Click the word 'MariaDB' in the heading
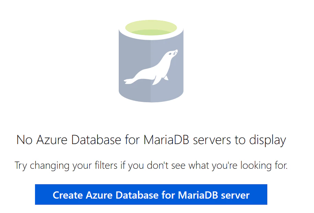This screenshot has height=213, width=314. click(166, 140)
